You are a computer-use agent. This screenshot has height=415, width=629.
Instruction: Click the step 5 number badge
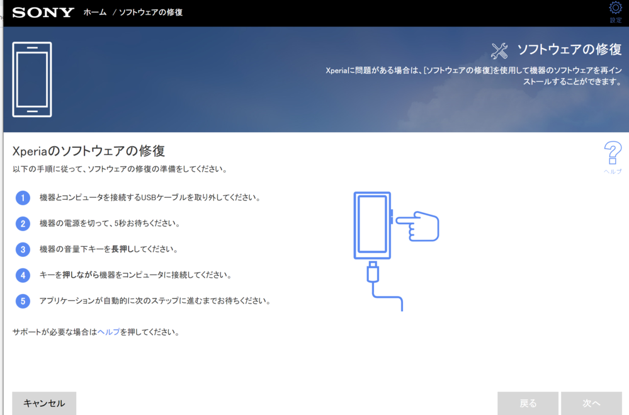(23, 301)
